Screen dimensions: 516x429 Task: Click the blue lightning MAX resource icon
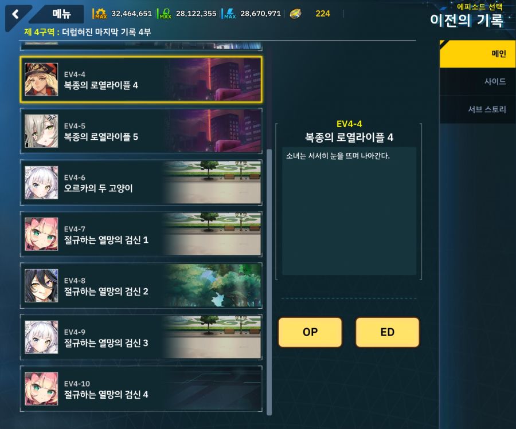point(229,14)
